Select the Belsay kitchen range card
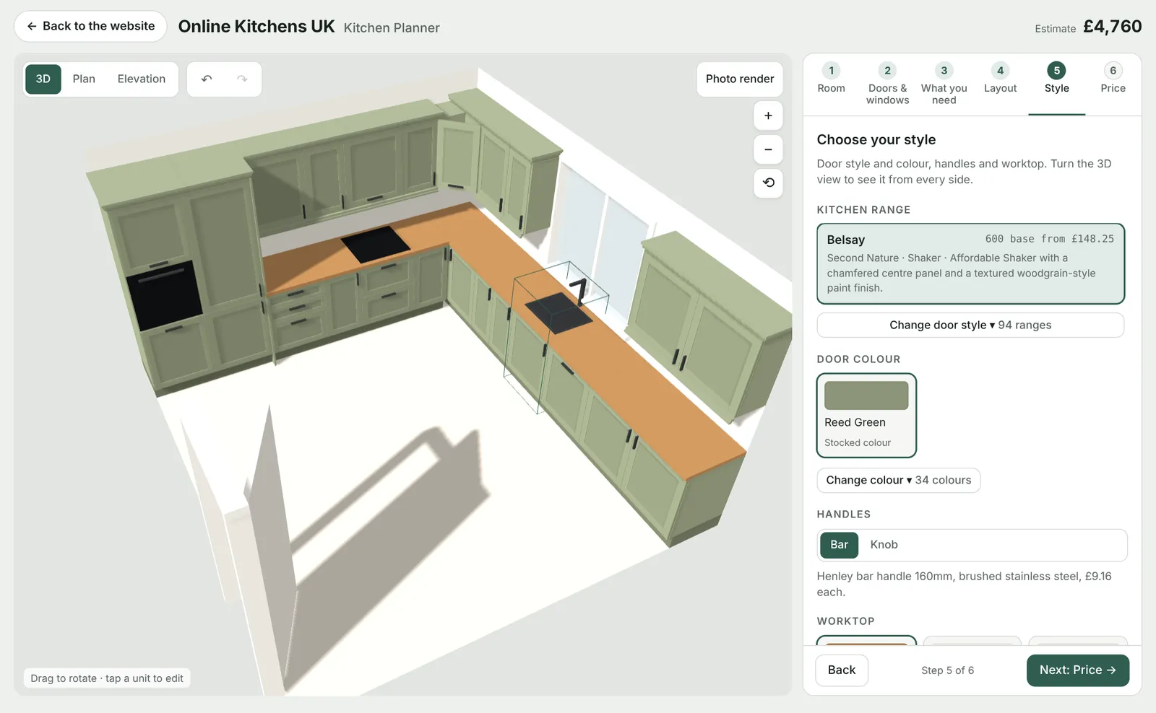Image resolution: width=1156 pixels, height=713 pixels. [x=970, y=263]
